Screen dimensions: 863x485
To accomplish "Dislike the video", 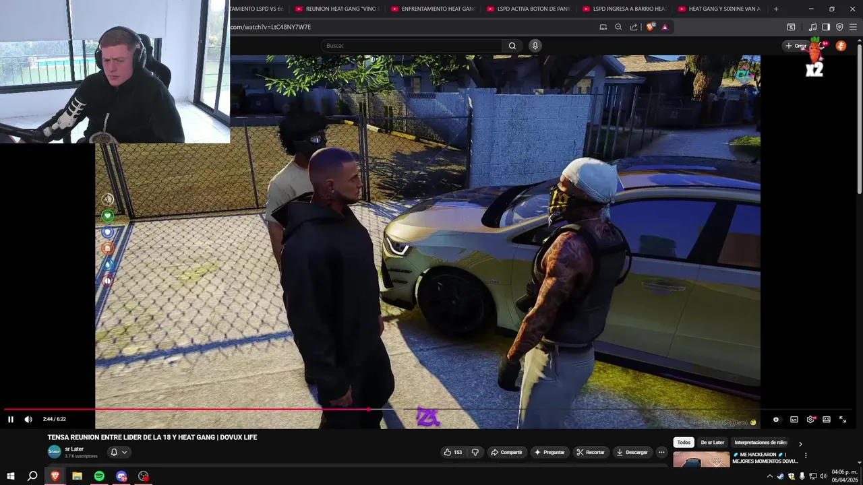I will coord(475,452).
